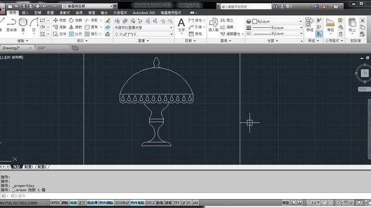Click the object color swatch icon
Viewport: 371px width, 208px height.
pos(249,21)
